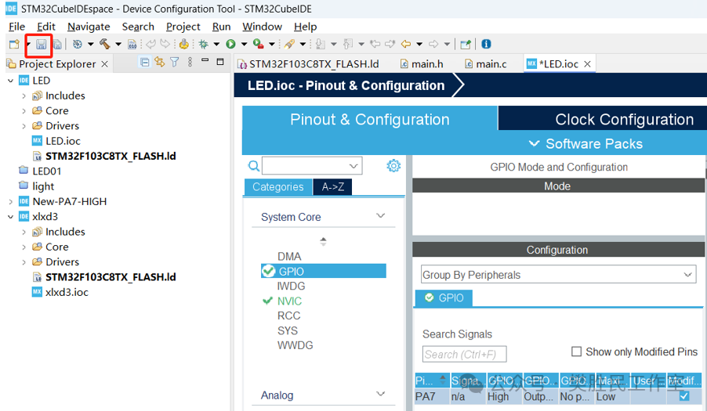This screenshot has height=411, width=707.
Task: Collapse the System Core category
Action: pos(381,216)
